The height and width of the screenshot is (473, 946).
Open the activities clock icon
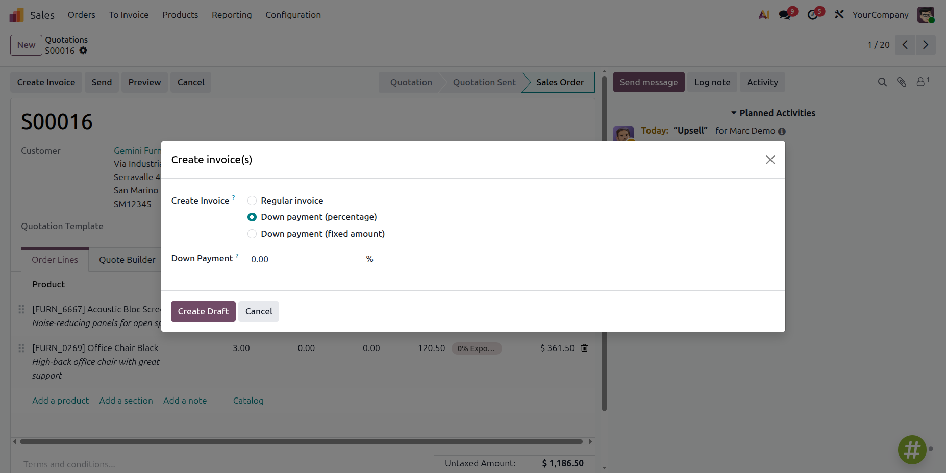click(x=813, y=15)
